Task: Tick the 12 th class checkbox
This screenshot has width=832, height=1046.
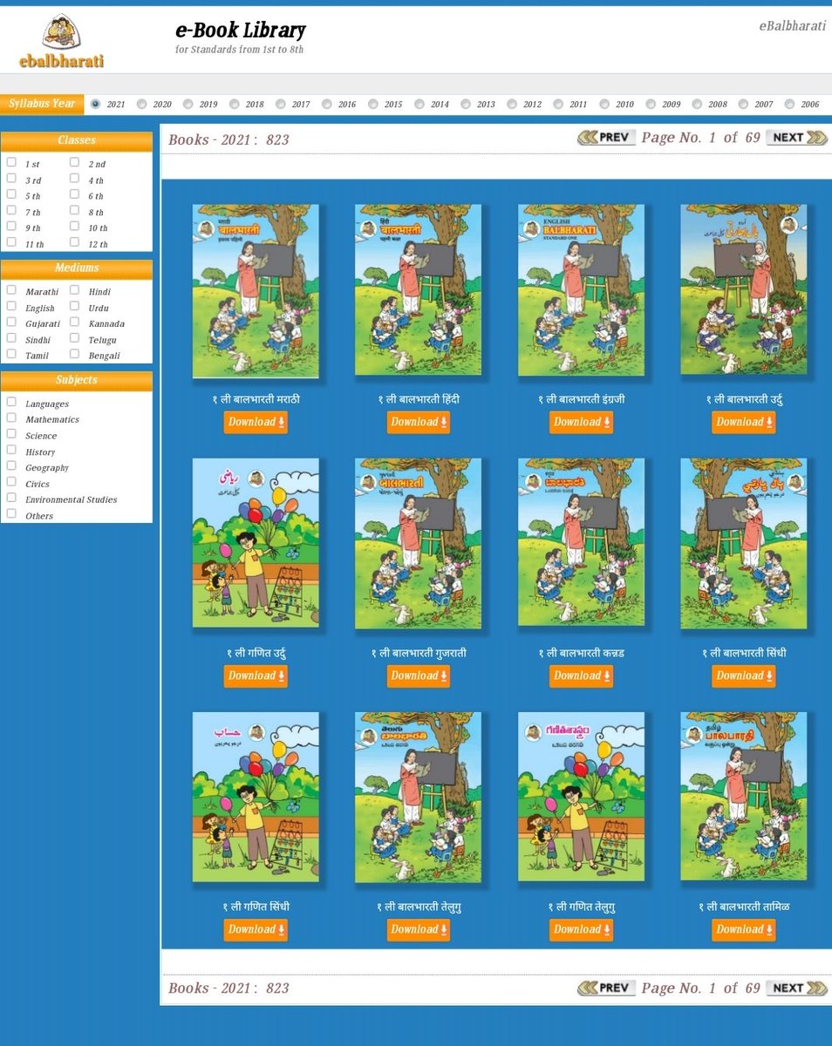Action: click(75, 242)
